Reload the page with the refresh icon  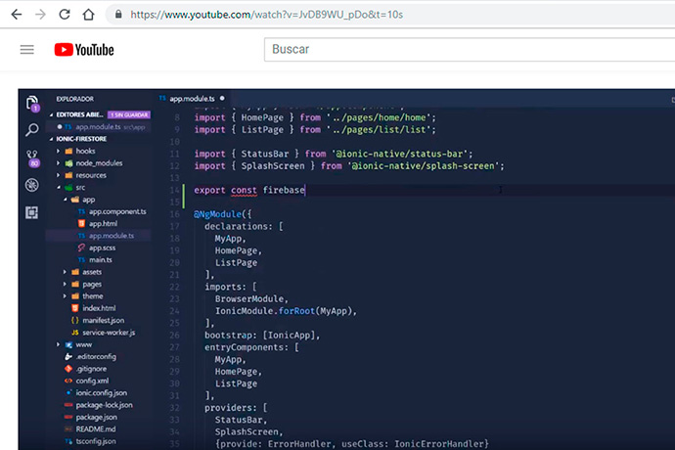tap(64, 15)
